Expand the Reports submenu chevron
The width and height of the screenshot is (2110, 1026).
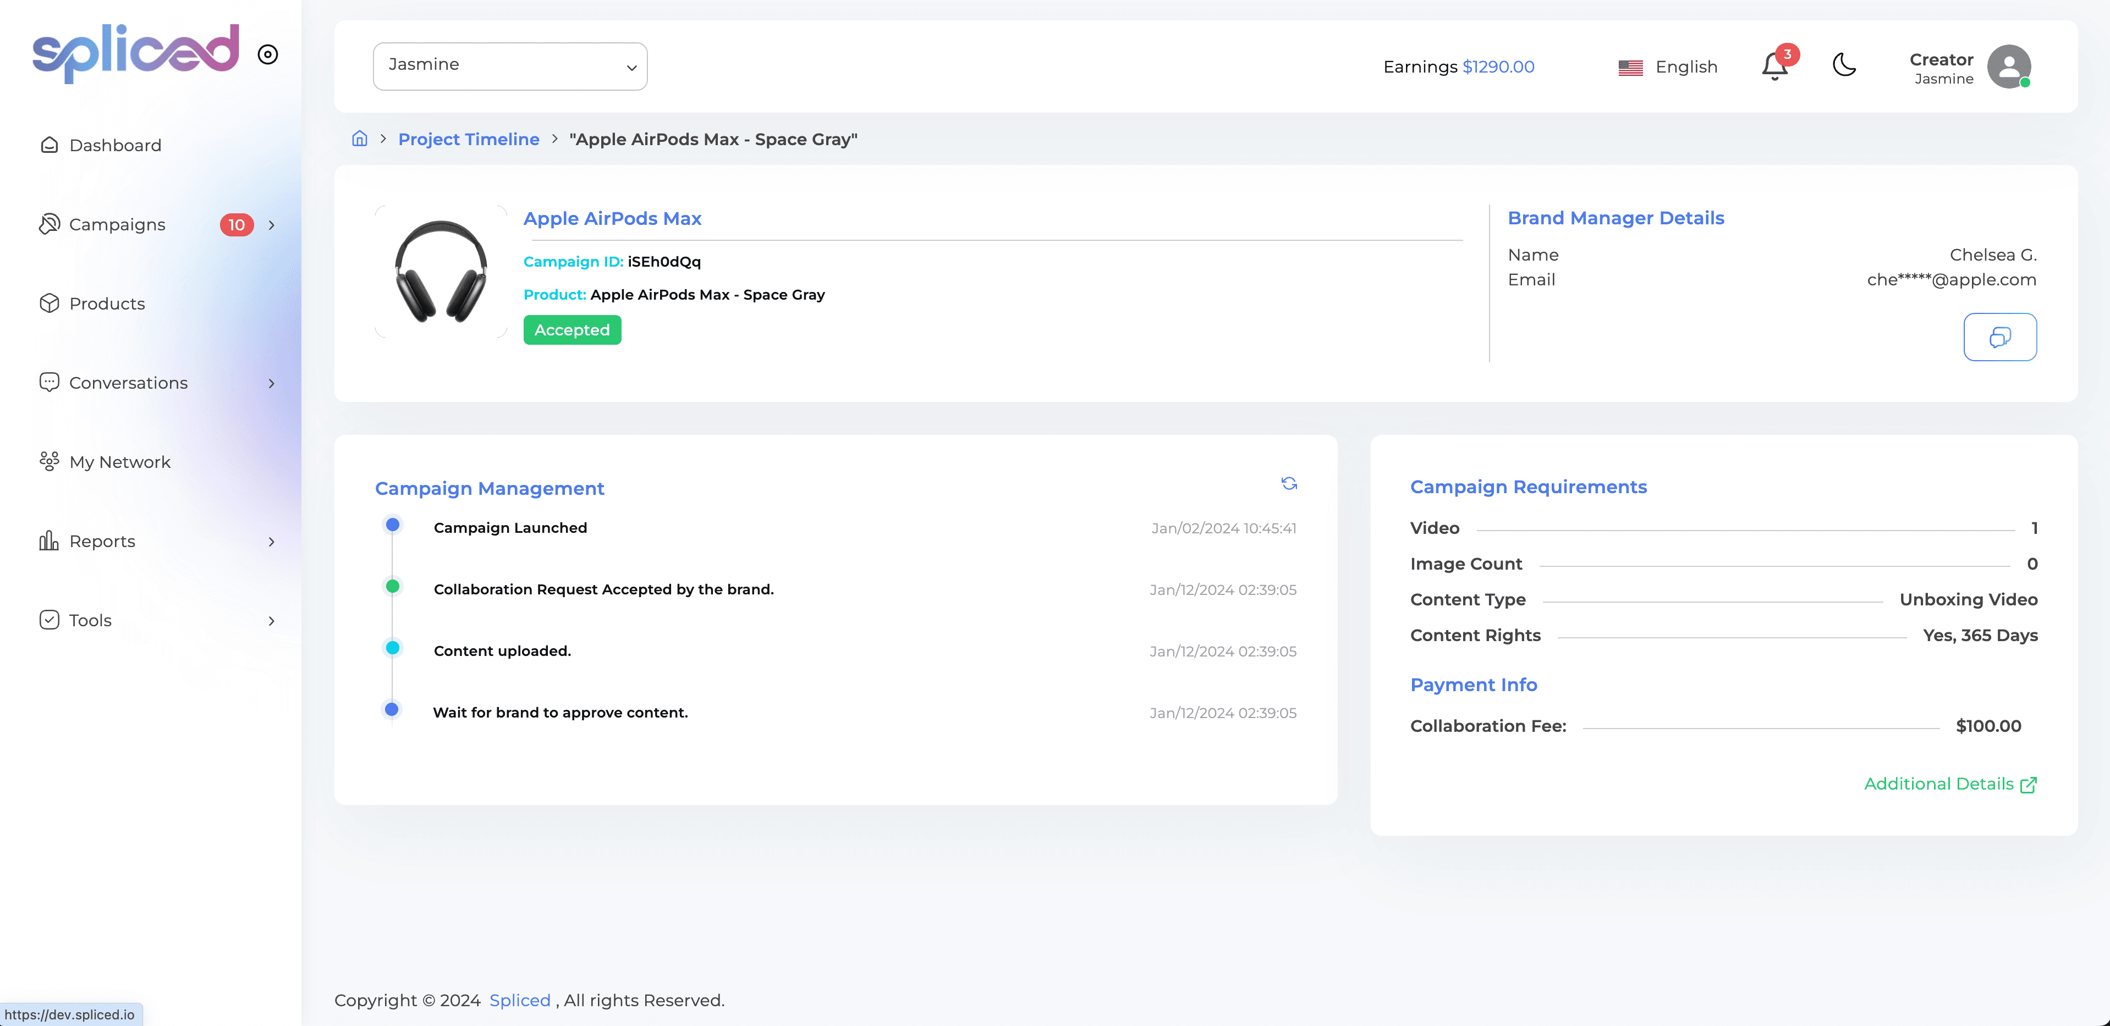point(272,541)
